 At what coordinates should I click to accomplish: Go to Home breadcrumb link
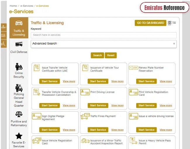point(13,6)
